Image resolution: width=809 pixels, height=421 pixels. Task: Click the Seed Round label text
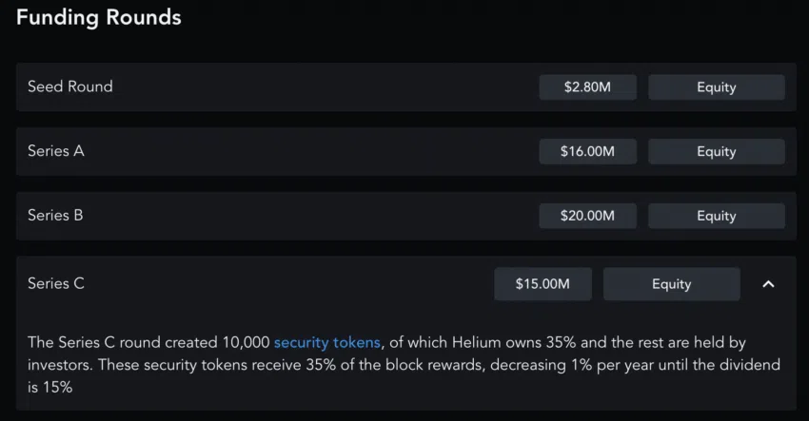[69, 86]
